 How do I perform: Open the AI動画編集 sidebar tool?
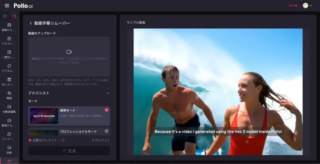(x=9, y=109)
